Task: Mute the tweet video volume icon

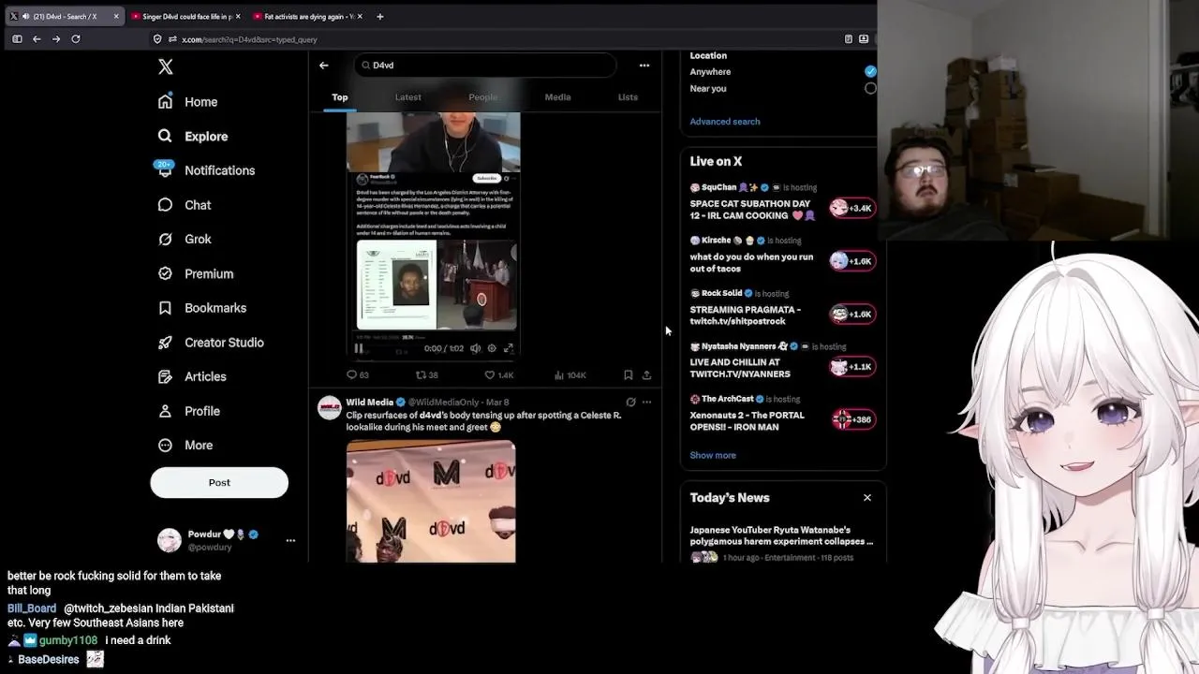Action: tap(476, 348)
